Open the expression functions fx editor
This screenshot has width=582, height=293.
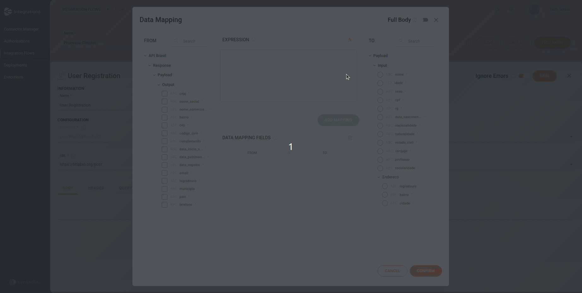350,40
